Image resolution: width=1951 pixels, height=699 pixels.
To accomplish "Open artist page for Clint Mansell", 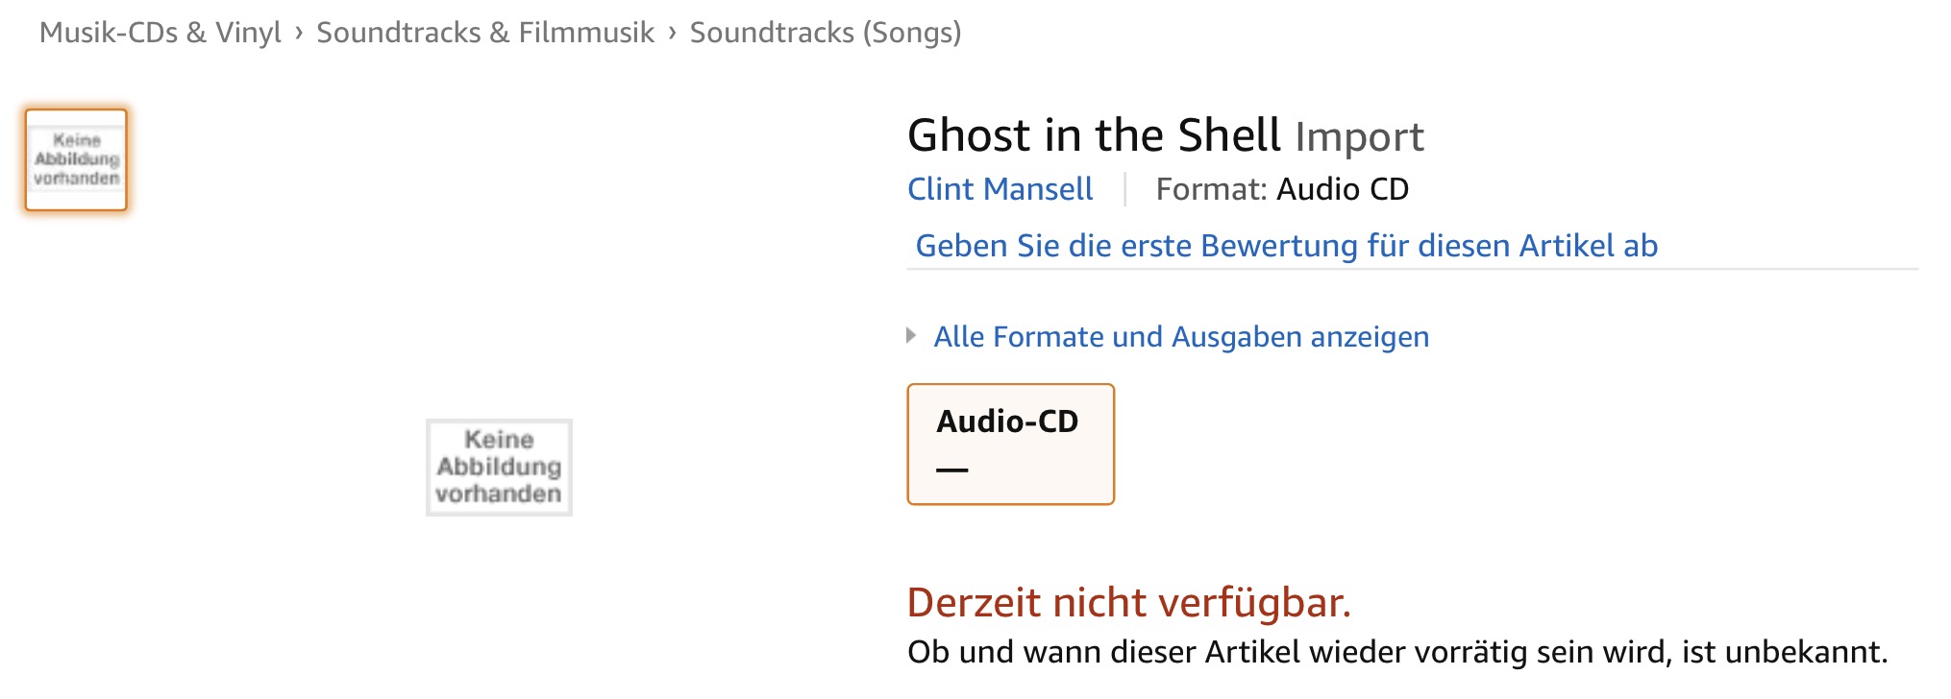I will 1000,189.
